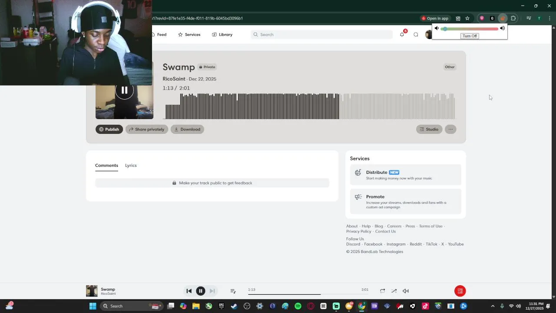This screenshot has height=313, width=556.
Task: Click the notifications bell icon
Action: [402, 34]
